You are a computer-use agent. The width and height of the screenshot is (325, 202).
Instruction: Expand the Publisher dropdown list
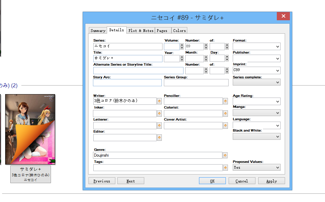coord(277,59)
